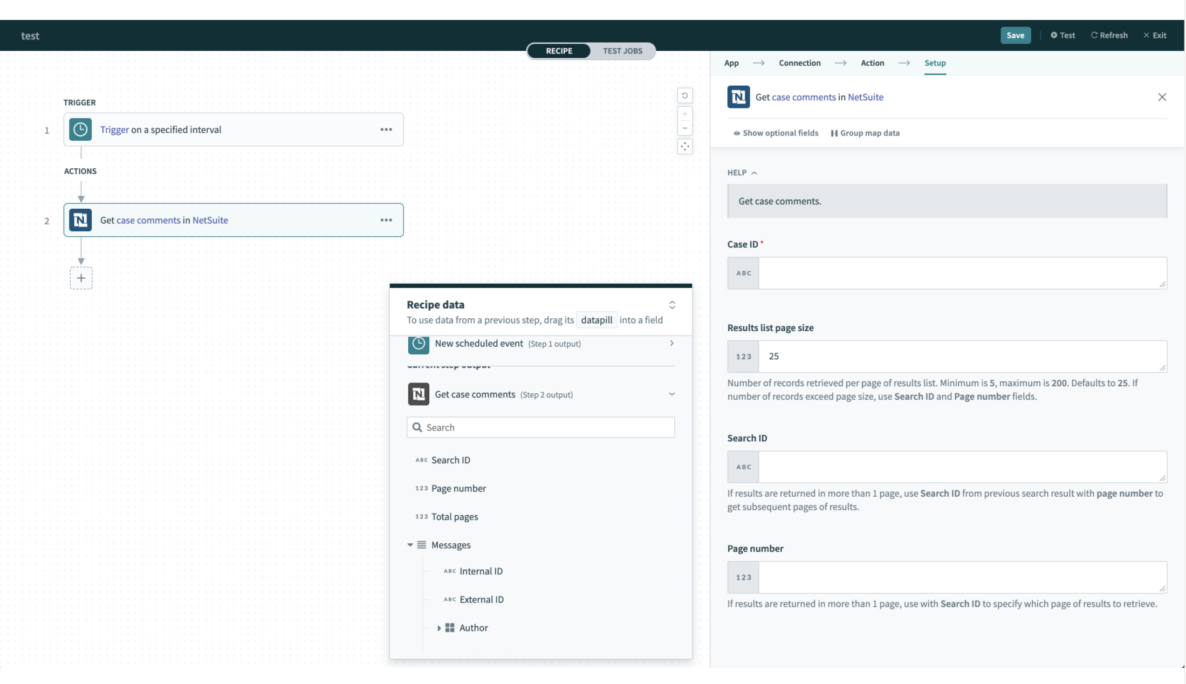Select the Search ID datapill
The width and height of the screenshot is (1186, 684).
point(451,460)
